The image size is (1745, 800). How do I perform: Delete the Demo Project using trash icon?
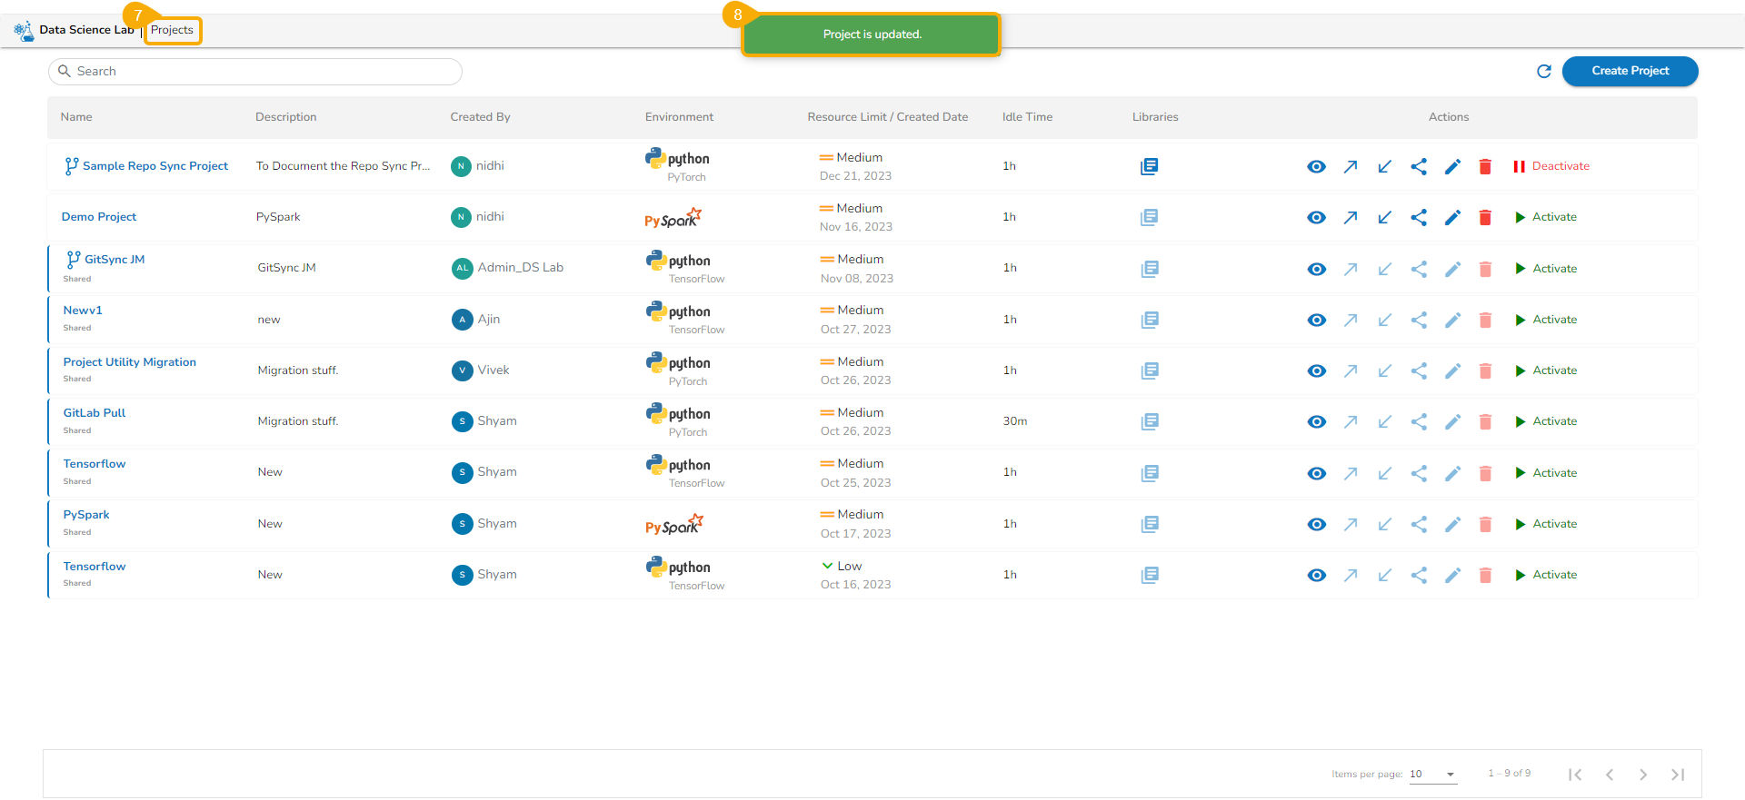click(1485, 217)
